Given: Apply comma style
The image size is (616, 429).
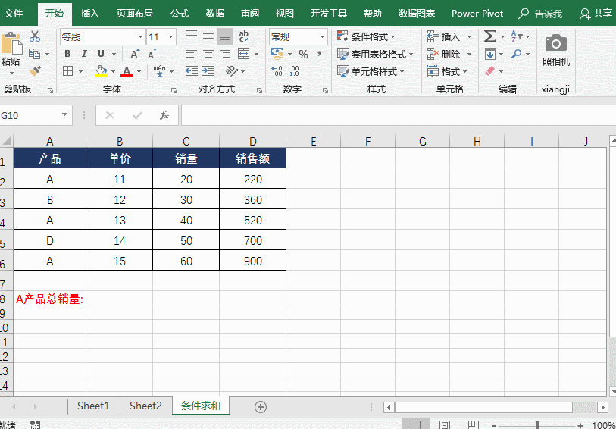Looking at the screenshot, I should pos(319,55).
